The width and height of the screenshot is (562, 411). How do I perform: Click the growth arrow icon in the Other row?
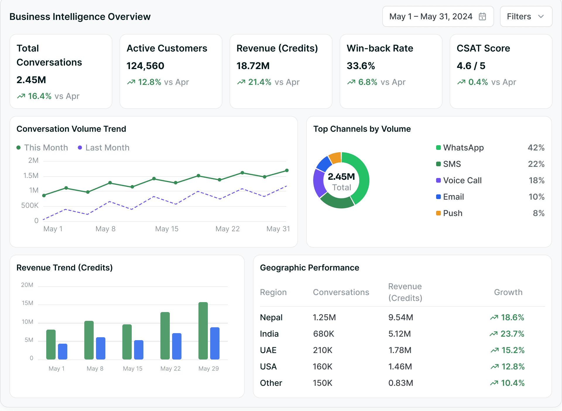[494, 383]
